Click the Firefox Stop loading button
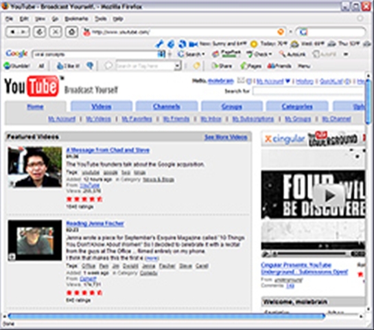This screenshot has height=330, width=374. [x=56, y=32]
